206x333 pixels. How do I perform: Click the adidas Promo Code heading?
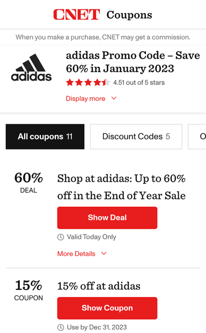[x=133, y=62]
